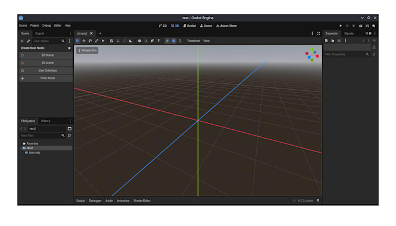Image resolution: width=396 pixels, height=226 pixels.
Task: Open the Asset Store
Action: tap(227, 26)
